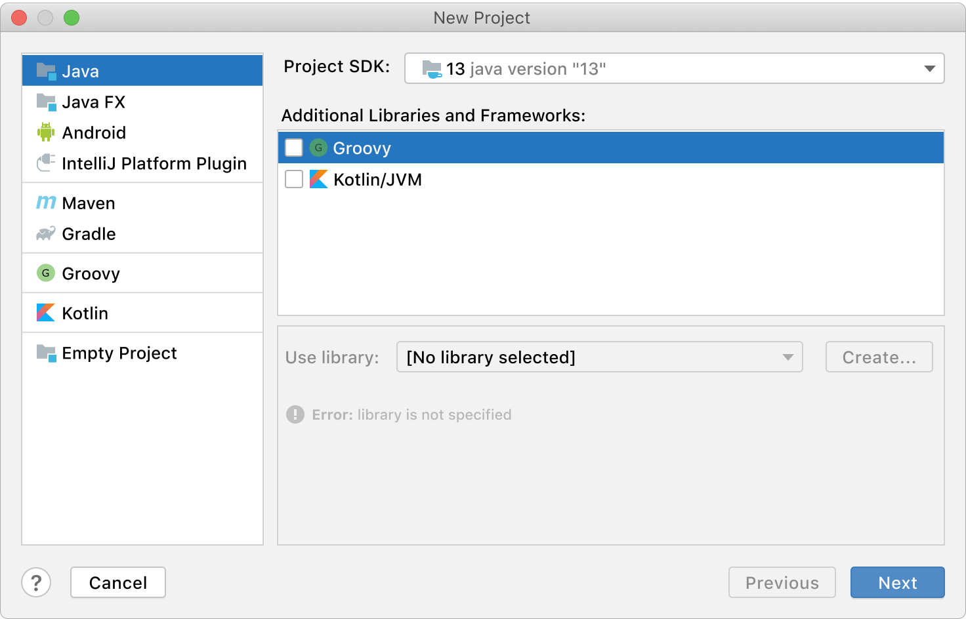Screen dimensions: 966x619
Task: Click the IntelliJ Platform Plugin icon
Action: (x=46, y=163)
